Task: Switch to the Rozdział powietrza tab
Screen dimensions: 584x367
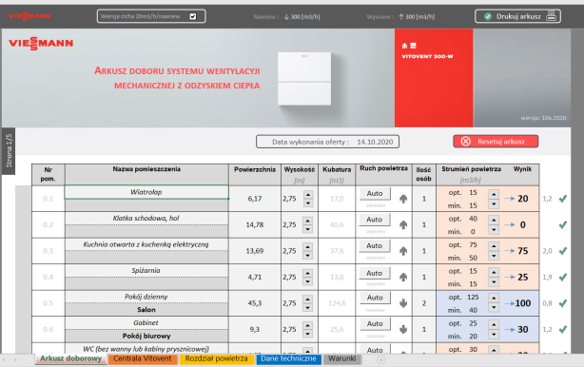Action: 217,358
